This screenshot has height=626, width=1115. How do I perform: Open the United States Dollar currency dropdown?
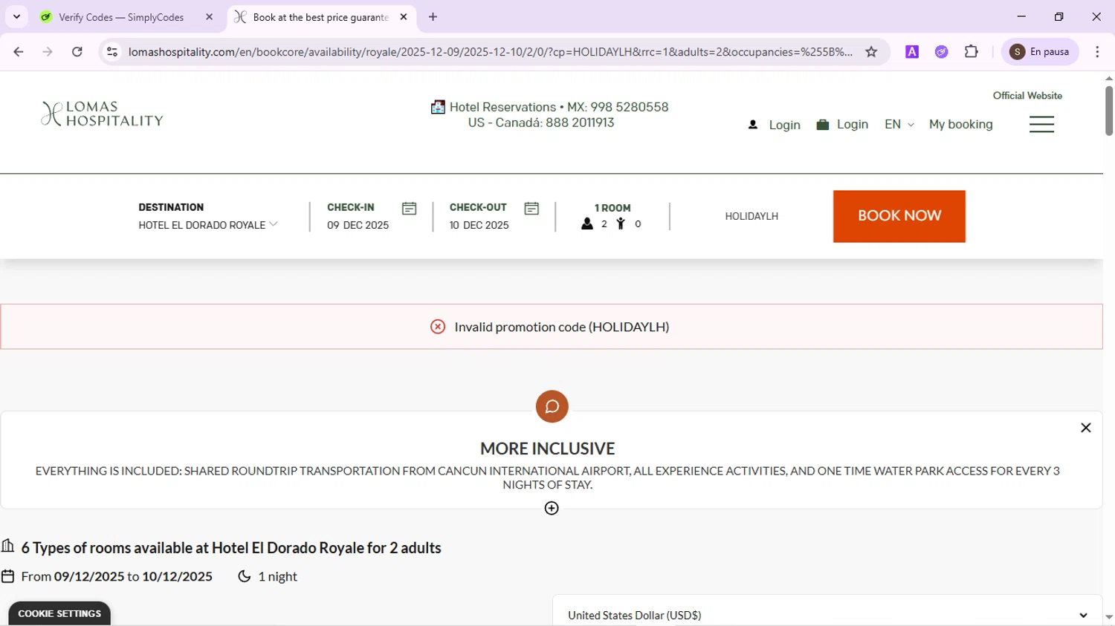coord(827,615)
